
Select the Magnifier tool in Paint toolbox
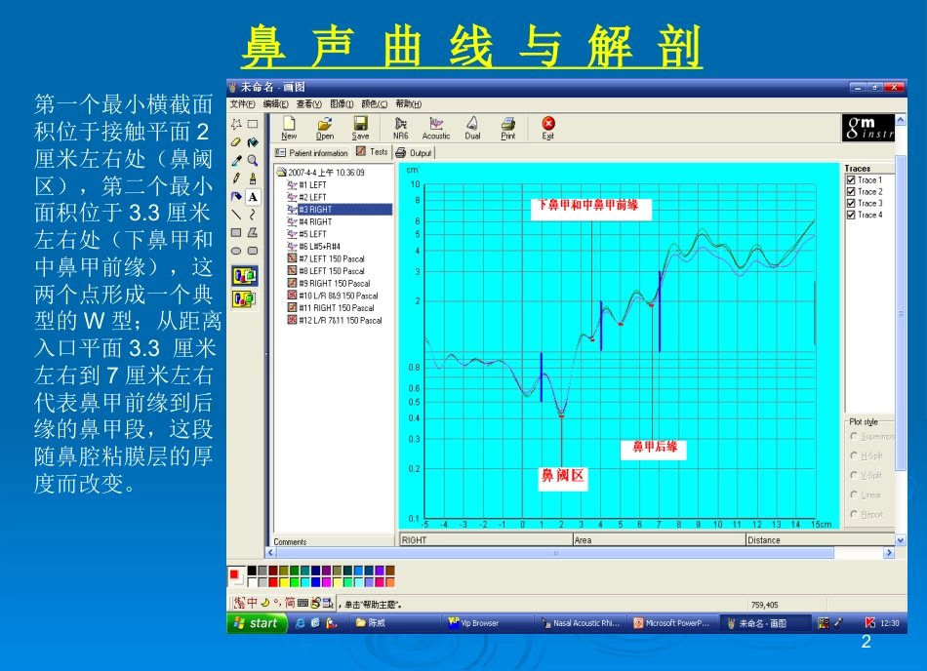pyautogui.click(x=253, y=160)
